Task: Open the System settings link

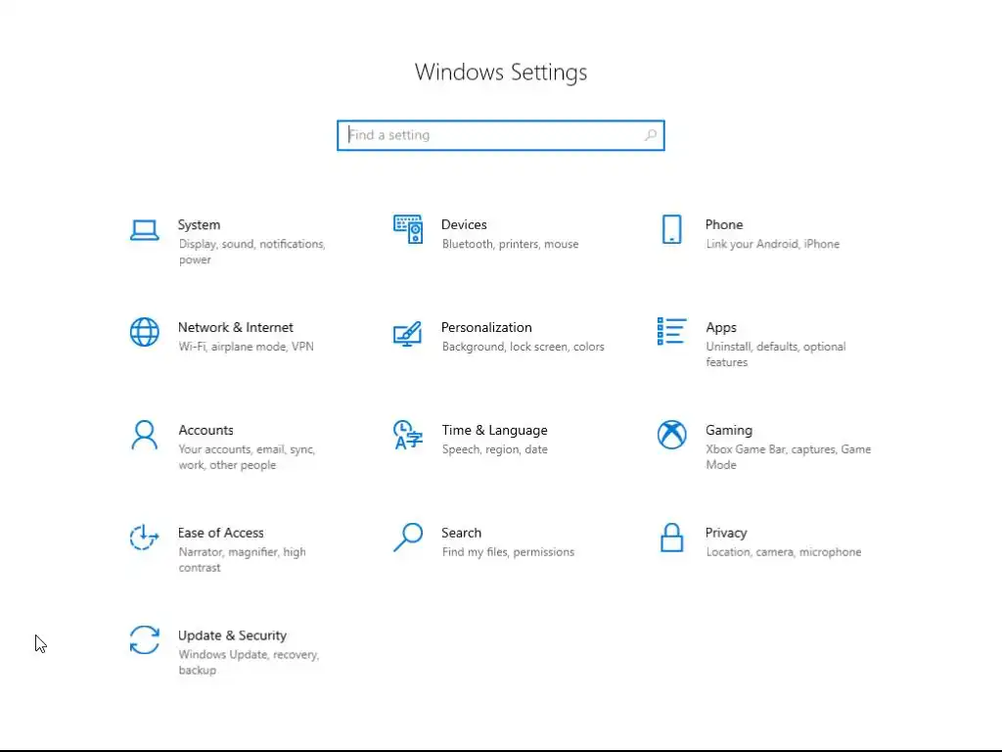Action: point(199,225)
